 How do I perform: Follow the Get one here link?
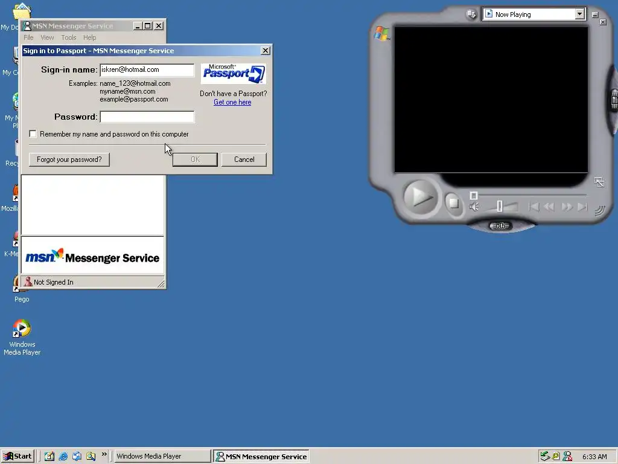tap(232, 102)
